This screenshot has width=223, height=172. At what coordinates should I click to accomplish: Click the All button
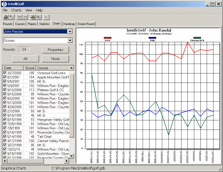(26, 59)
